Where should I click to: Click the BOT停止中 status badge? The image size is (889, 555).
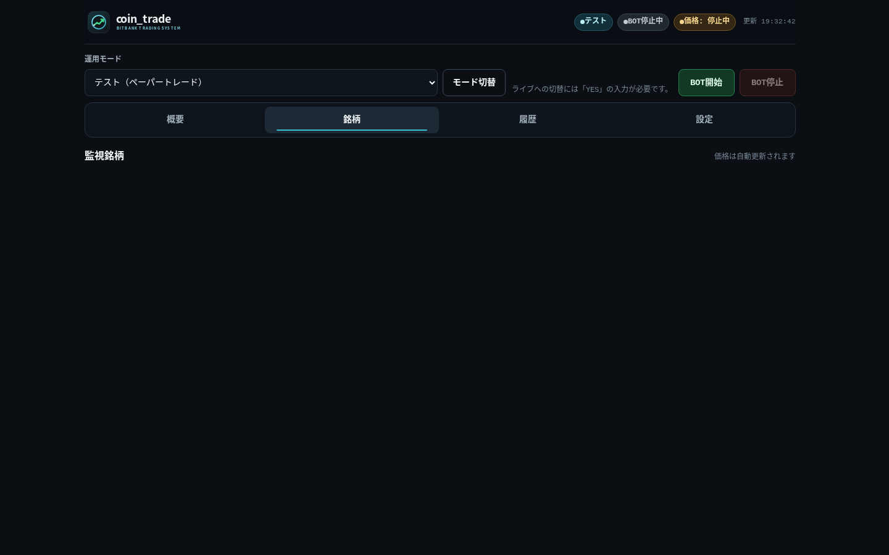(x=643, y=22)
